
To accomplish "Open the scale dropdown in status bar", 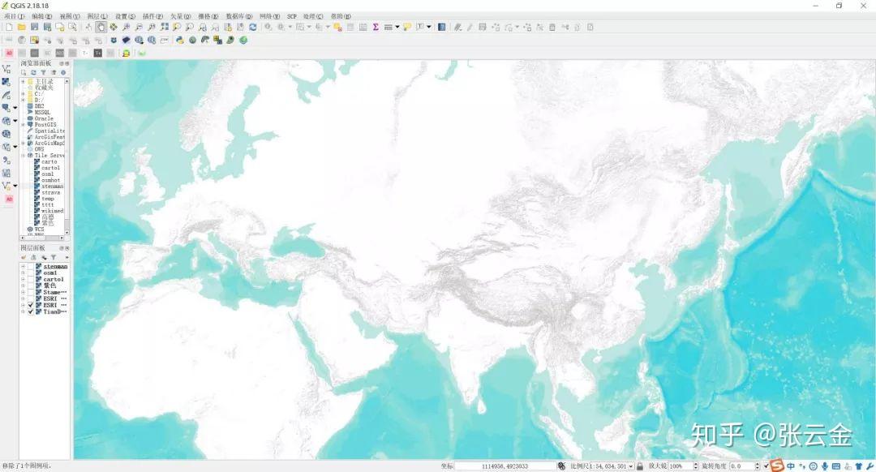I will [631, 466].
